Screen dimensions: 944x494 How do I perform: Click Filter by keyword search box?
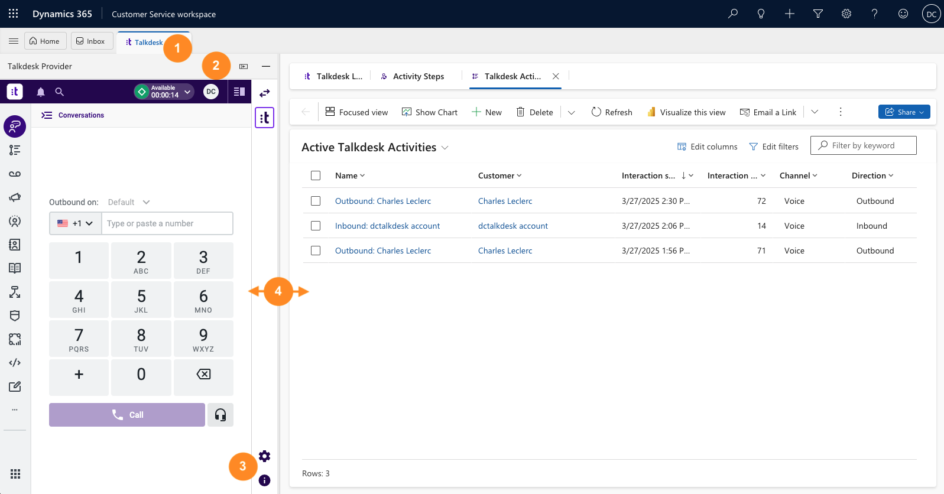(x=863, y=145)
